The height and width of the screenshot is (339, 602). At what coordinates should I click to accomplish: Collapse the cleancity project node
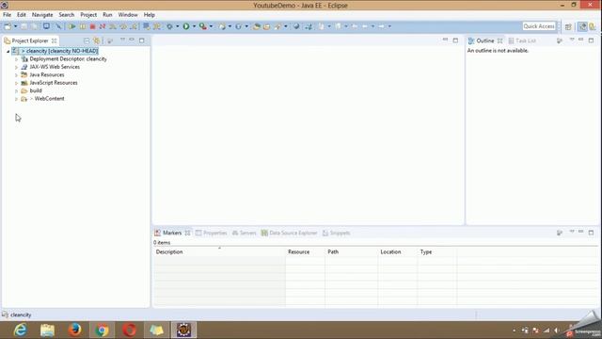point(8,51)
